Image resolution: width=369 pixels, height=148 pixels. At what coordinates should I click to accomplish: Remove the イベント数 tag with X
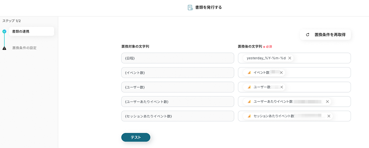(x=281, y=73)
